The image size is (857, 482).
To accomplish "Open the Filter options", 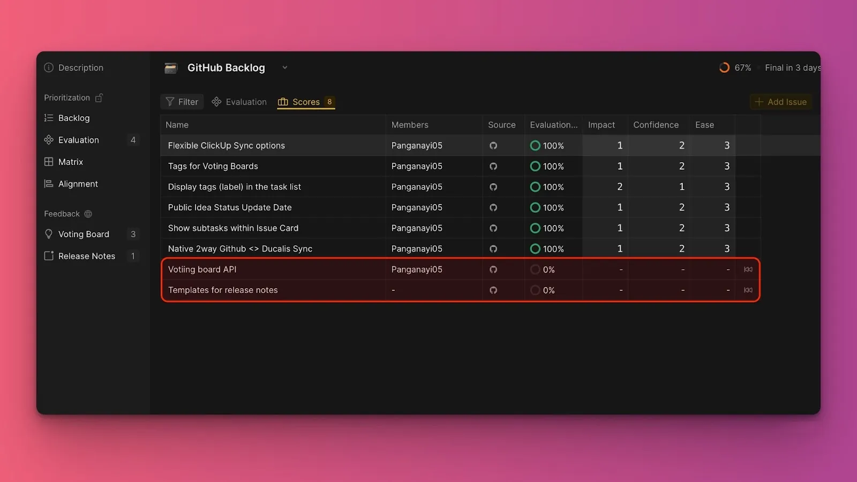I will coord(182,102).
